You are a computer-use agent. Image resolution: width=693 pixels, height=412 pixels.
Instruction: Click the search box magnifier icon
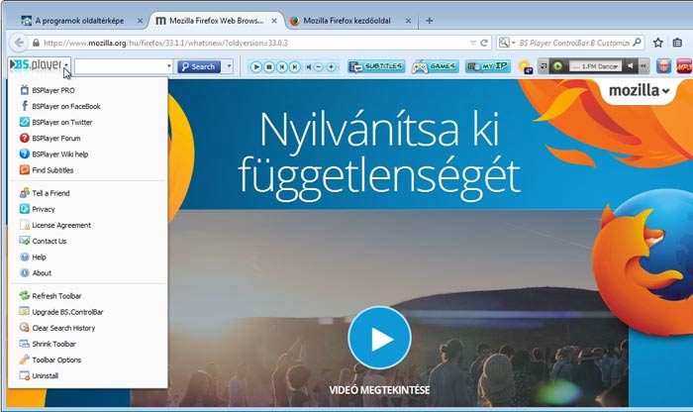coord(637,43)
